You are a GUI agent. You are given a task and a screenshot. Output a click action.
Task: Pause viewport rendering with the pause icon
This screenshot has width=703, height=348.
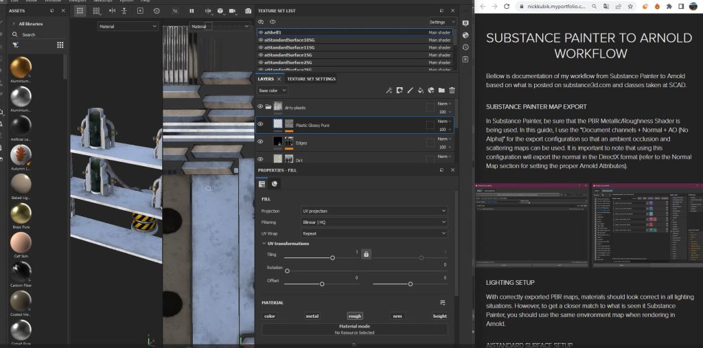192,11
